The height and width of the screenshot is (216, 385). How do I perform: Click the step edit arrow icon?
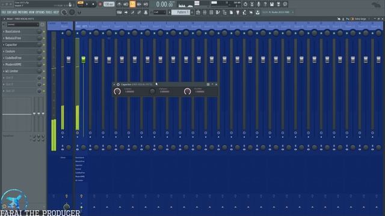tap(126, 12)
